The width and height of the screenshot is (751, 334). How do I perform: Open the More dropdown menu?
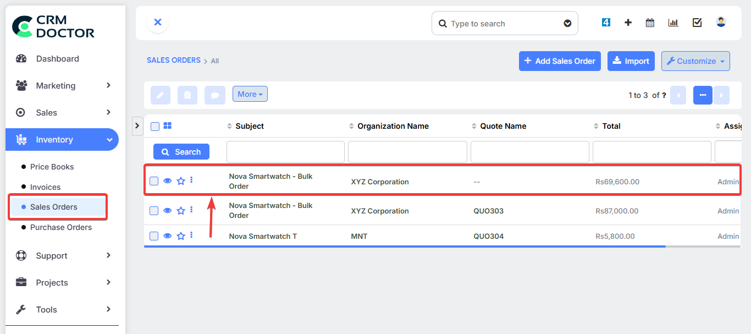[x=250, y=94]
